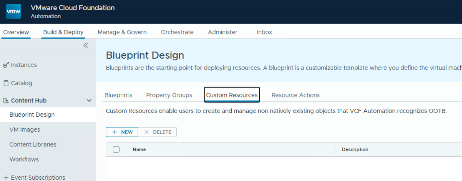The width and height of the screenshot is (462, 181).
Task: Open the Inbox tab
Action: click(264, 32)
